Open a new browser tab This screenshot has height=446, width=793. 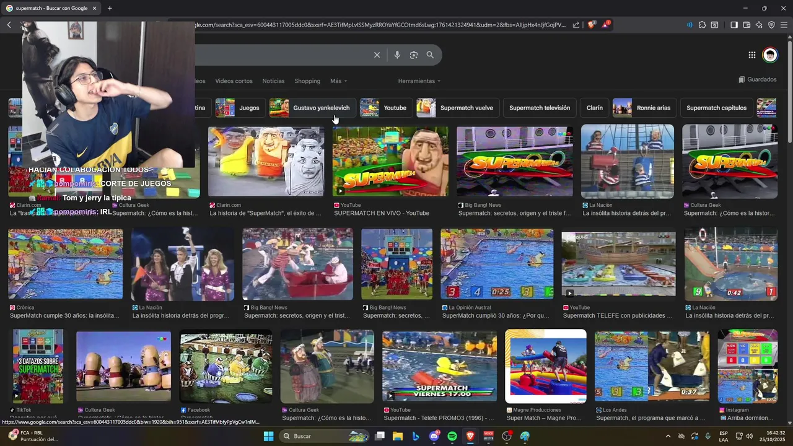[x=110, y=8]
